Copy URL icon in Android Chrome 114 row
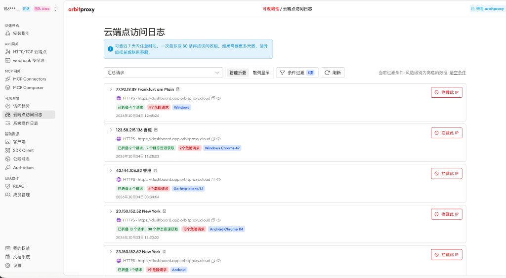Viewport: 506px width, 278px height. 213,220
